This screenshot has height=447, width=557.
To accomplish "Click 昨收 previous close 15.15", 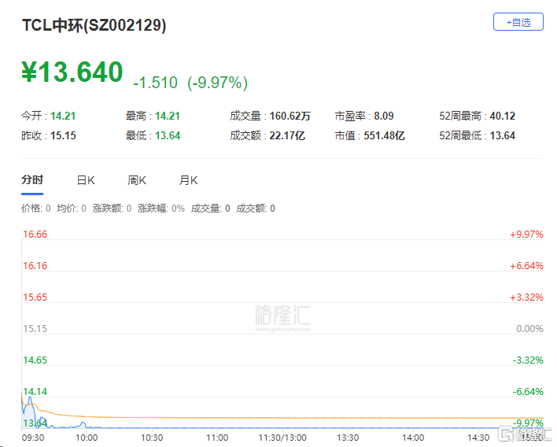I will click(x=63, y=135).
